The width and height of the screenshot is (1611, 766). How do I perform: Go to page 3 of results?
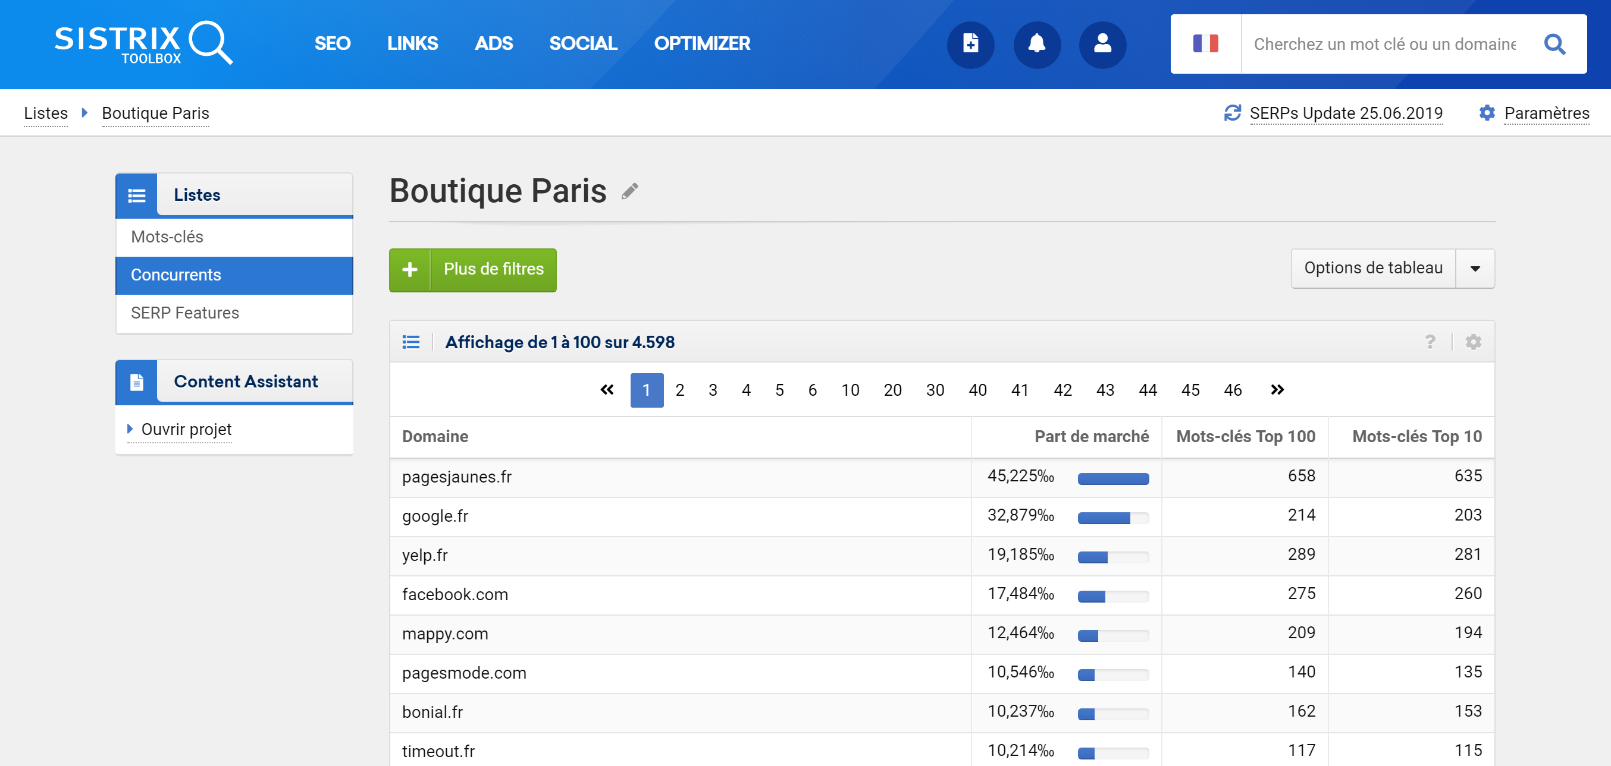[713, 390]
